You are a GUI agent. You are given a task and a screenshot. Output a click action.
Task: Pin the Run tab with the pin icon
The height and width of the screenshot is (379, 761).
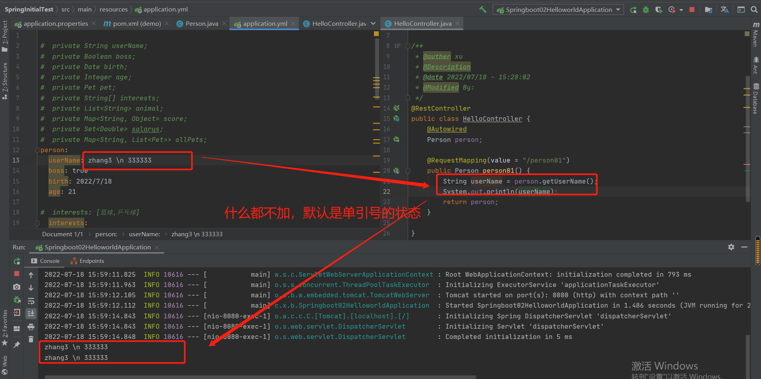coord(17,345)
